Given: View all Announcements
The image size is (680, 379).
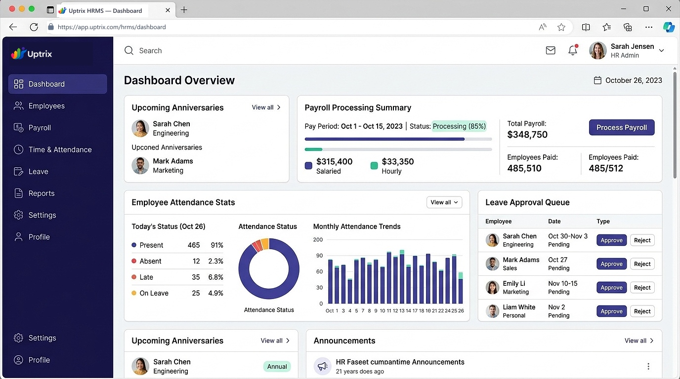Looking at the screenshot, I should (x=639, y=341).
